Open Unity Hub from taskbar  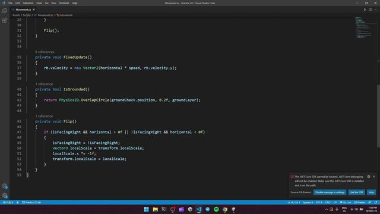pos(190,209)
